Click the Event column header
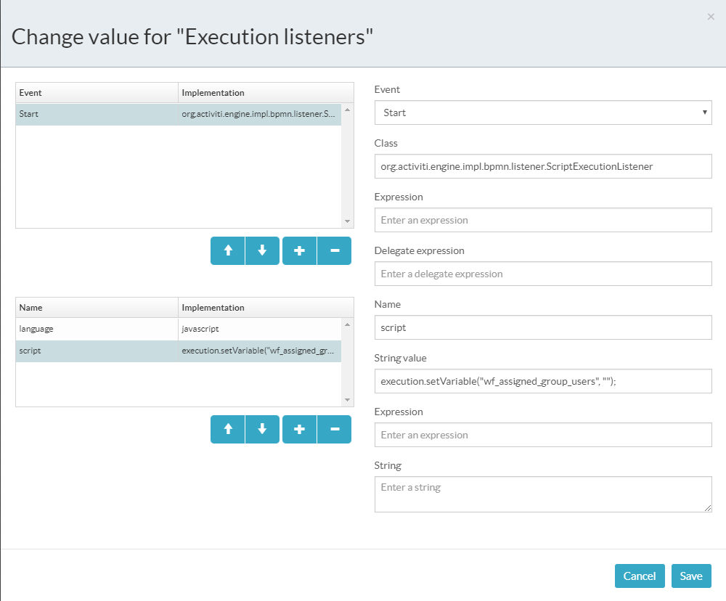Screen dimensions: 726x601 click(97, 93)
